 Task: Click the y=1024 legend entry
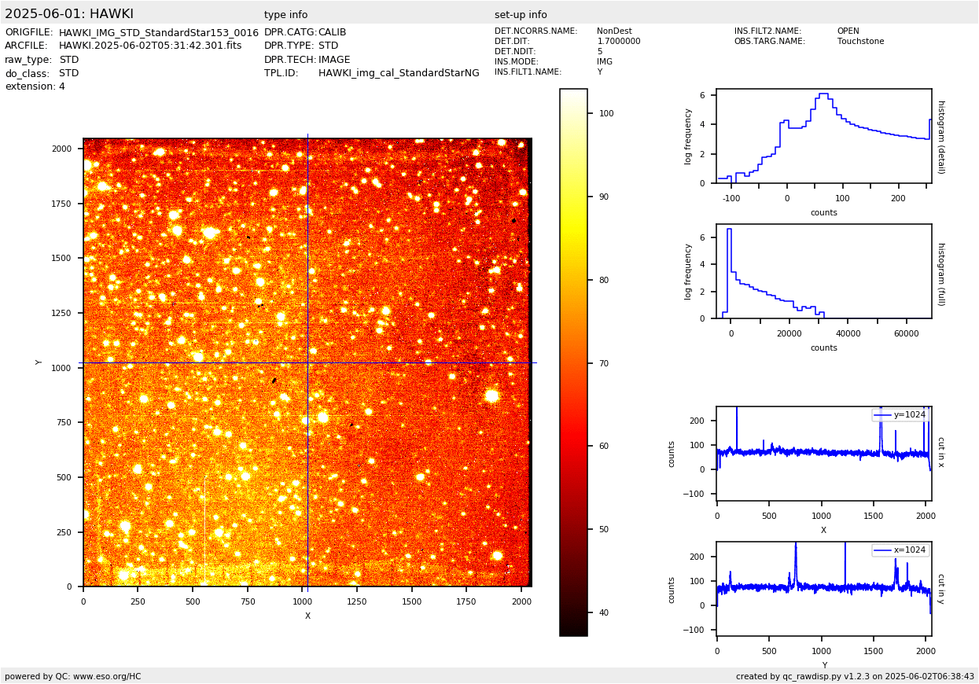tap(900, 415)
